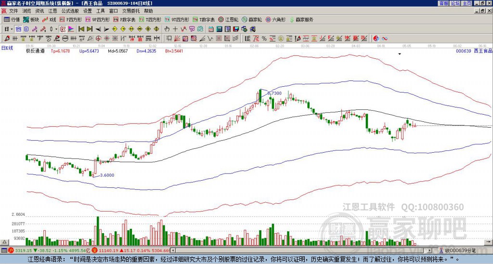
Task: Open the 帮助 menu
Action: [148, 11]
